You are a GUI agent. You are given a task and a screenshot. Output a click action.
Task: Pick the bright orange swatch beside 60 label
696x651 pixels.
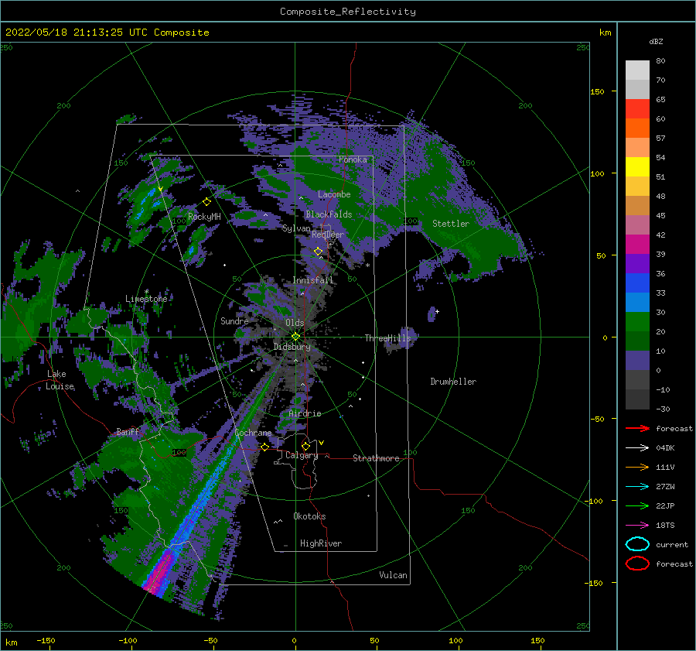point(637,128)
